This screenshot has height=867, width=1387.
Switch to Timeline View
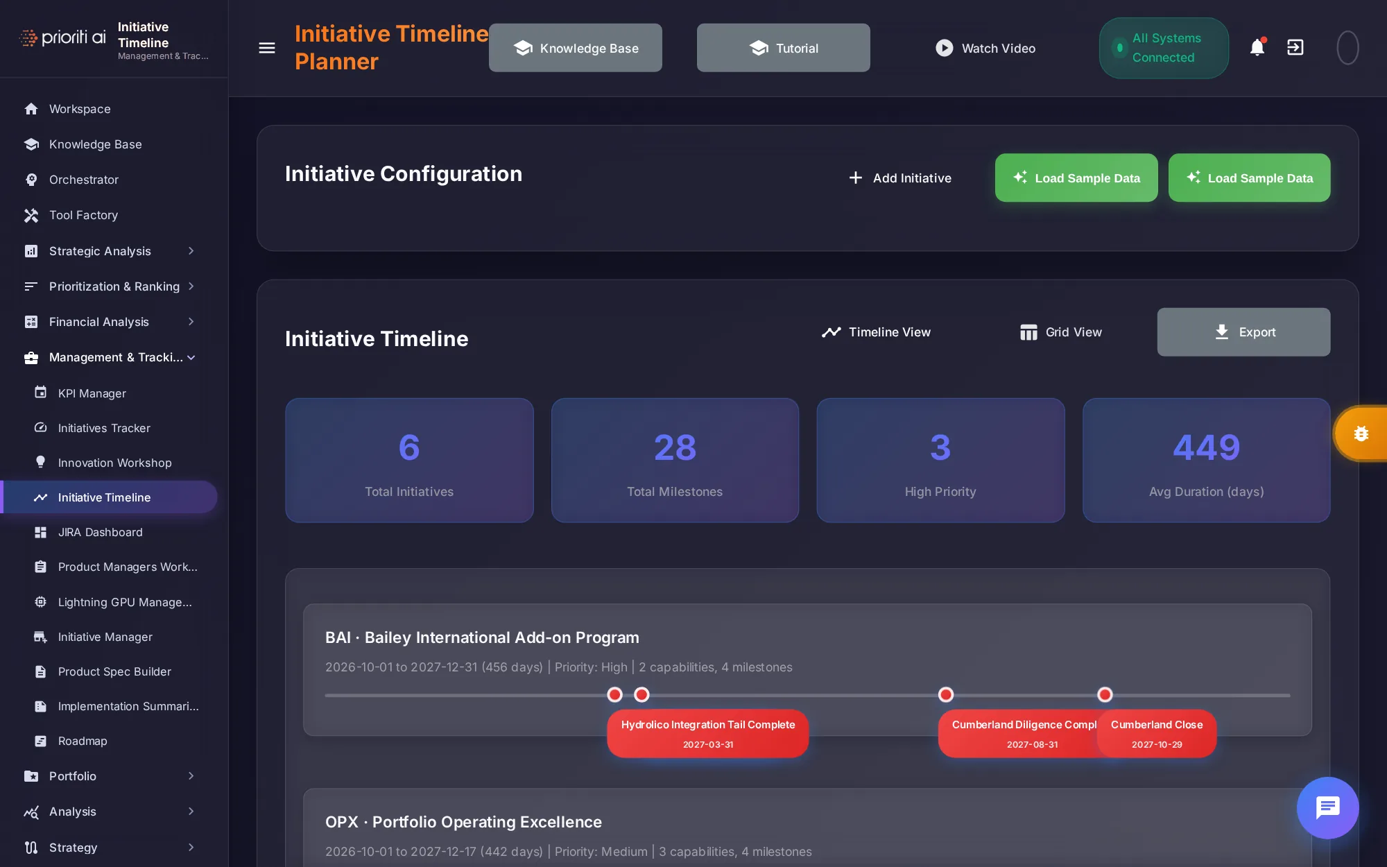point(876,332)
